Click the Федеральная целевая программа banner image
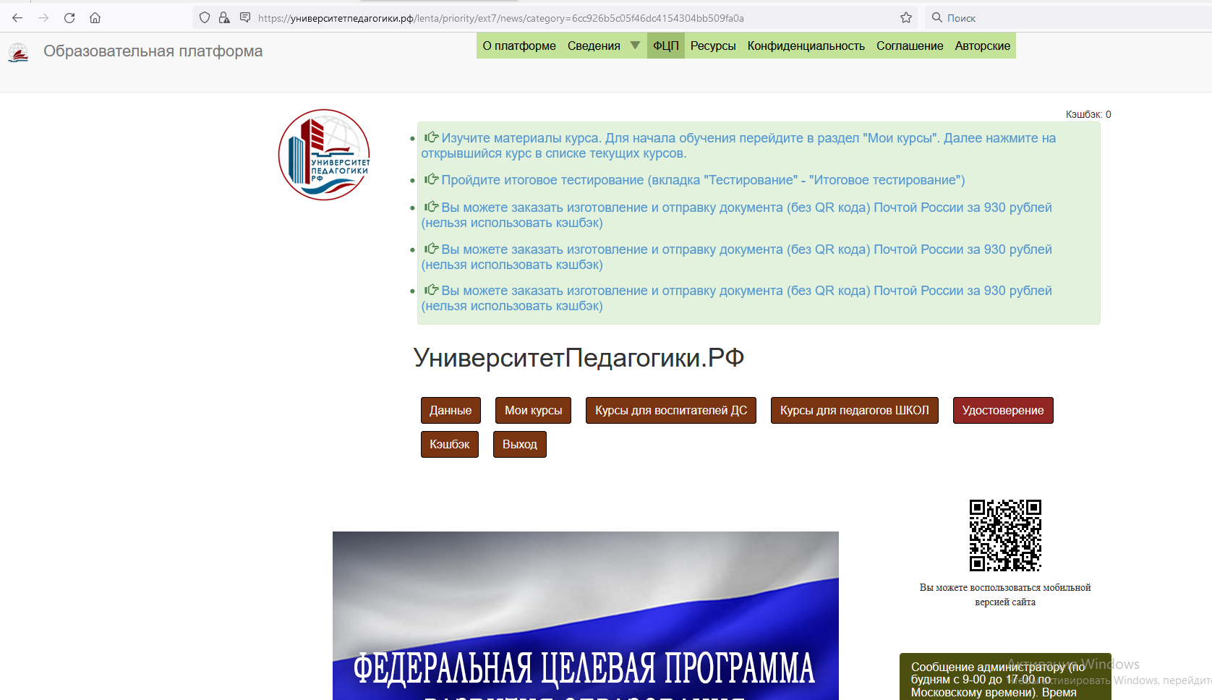The image size is (1212, 700). (586, 615)
